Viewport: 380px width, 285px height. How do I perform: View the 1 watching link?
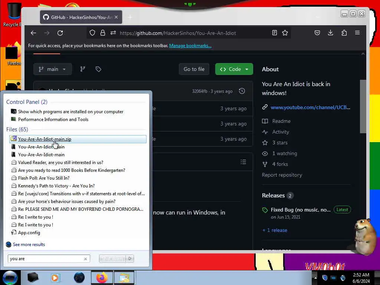click(x=285, y=153)
